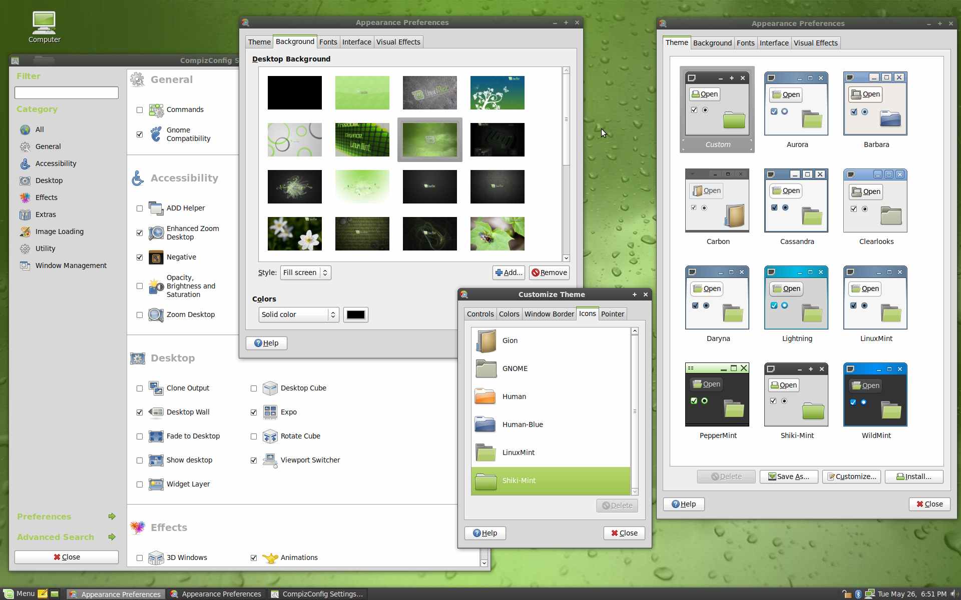The width and height of the screenshot is (961, 600).
Task: Open the Solid color dropdown
Action: click(x=299, y=314)
